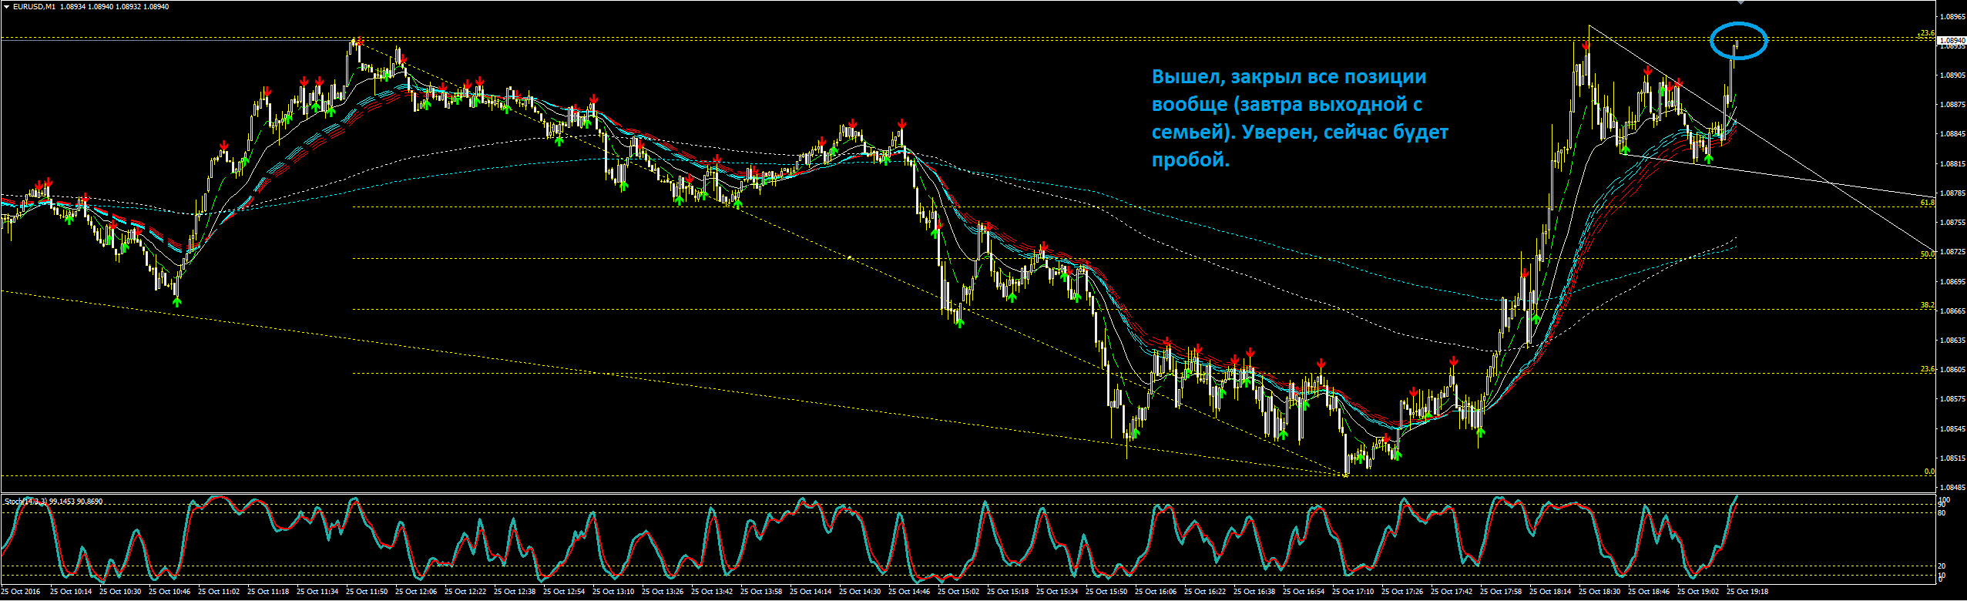This screenshot has height=601, width=1967.
Task: Click the Stoch(14,3,3) indicator label
Action: [25, 502]
